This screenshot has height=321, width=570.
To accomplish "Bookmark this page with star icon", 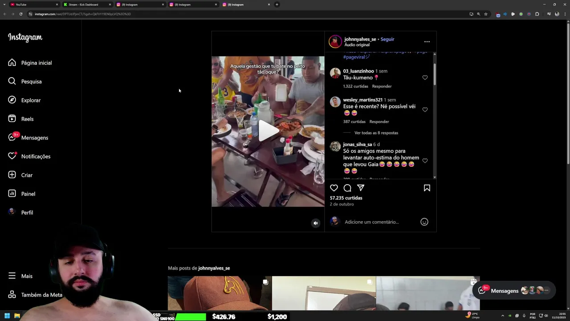I will [486, 14].
